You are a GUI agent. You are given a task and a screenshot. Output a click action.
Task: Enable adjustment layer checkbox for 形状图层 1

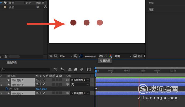[57, 93]
